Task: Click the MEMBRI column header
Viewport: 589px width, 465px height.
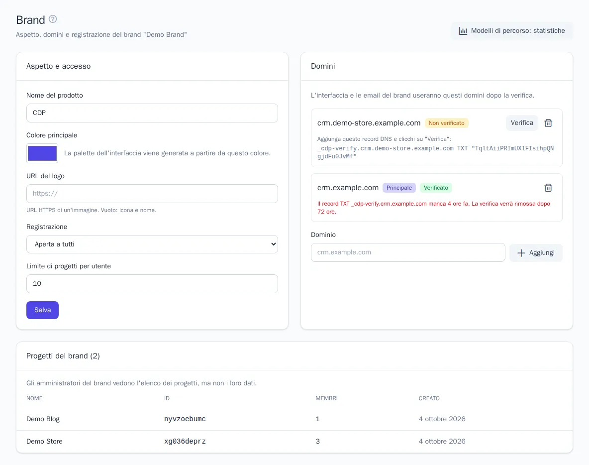Action: click(326, 398)
